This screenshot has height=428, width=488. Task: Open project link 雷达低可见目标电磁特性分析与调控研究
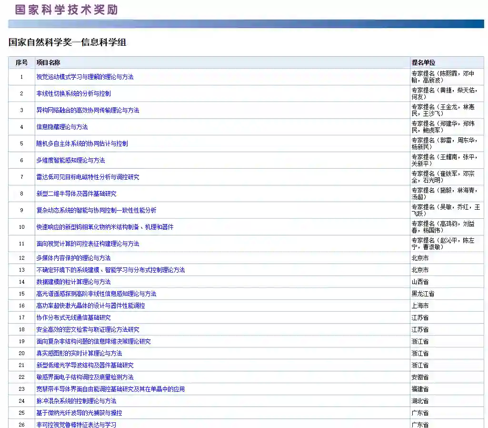88,177
